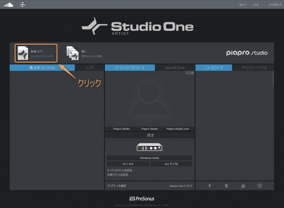
Task: Open Studio One について info link
Action: click(181, 186)
